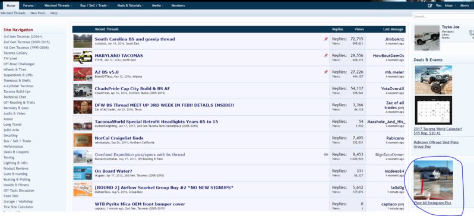The height and width of the screenshot is (216, 474).
Task: Open last poster YotaOverAll profile
Action: tap(393, 88)
